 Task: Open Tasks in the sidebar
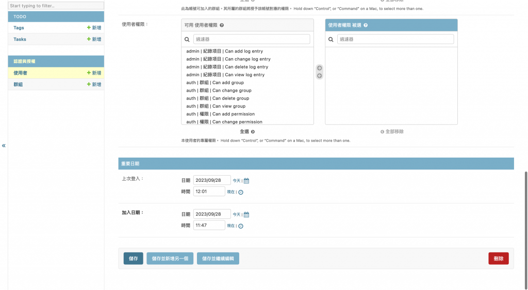(x=20, y=39)
